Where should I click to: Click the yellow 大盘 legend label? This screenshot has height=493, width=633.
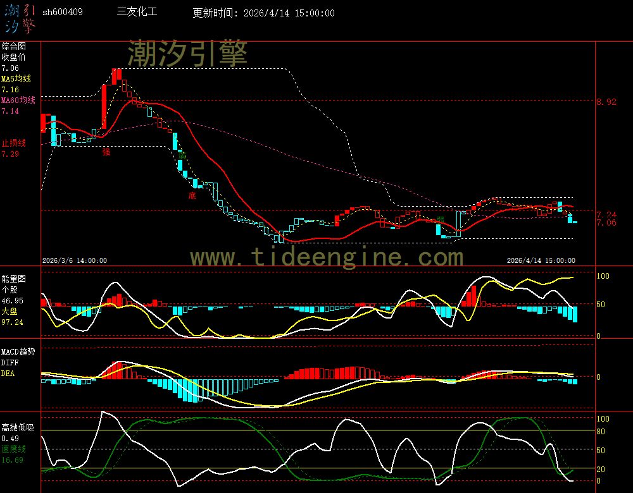[x=9, y=312]
